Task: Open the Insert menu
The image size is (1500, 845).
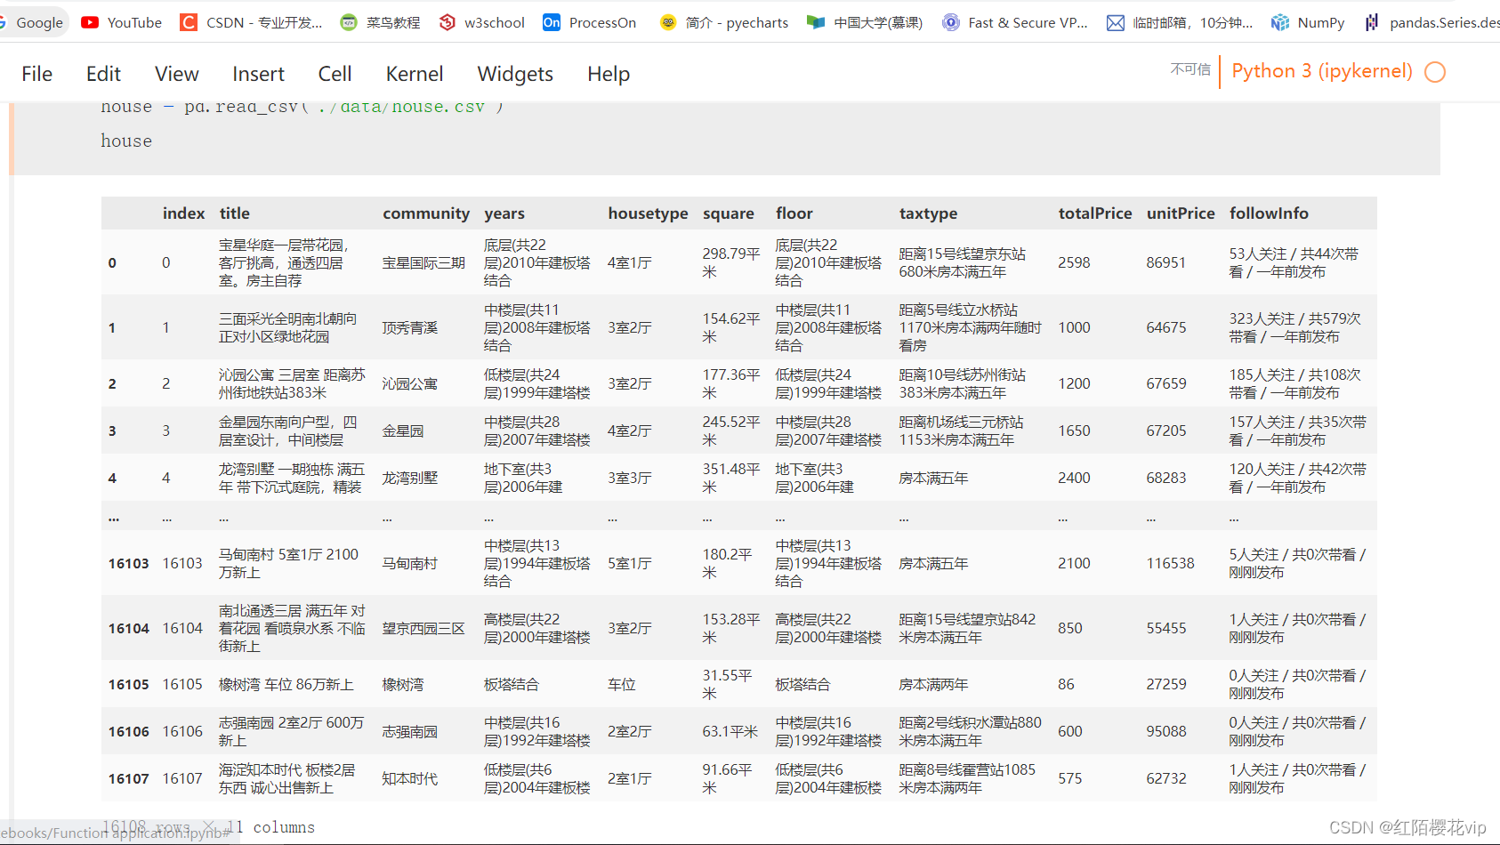Action: (259, 74)
